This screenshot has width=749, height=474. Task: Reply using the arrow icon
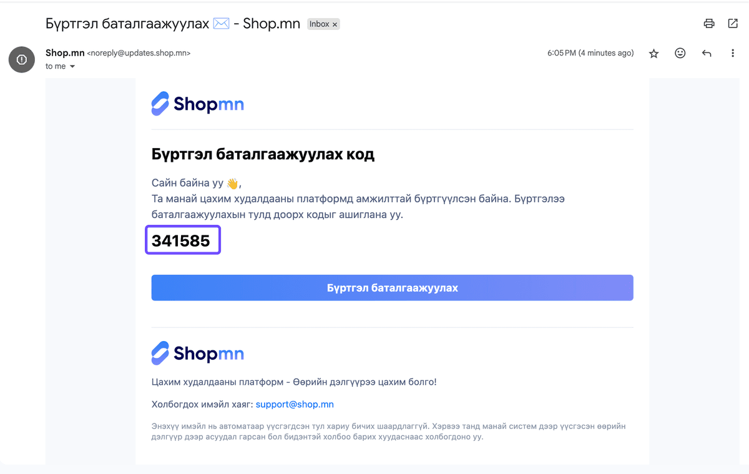707,54
